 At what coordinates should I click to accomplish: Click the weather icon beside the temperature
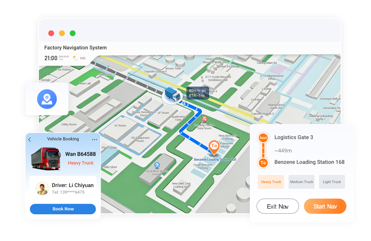click(x=75, y=58)
